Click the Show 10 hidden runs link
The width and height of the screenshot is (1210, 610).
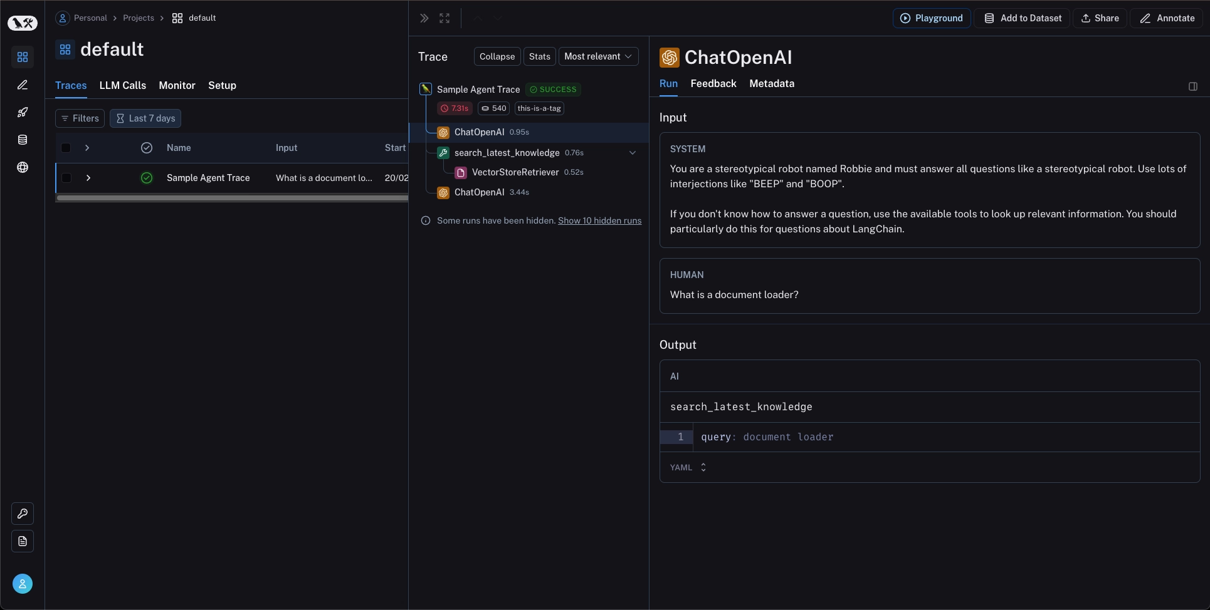(599, 220)
